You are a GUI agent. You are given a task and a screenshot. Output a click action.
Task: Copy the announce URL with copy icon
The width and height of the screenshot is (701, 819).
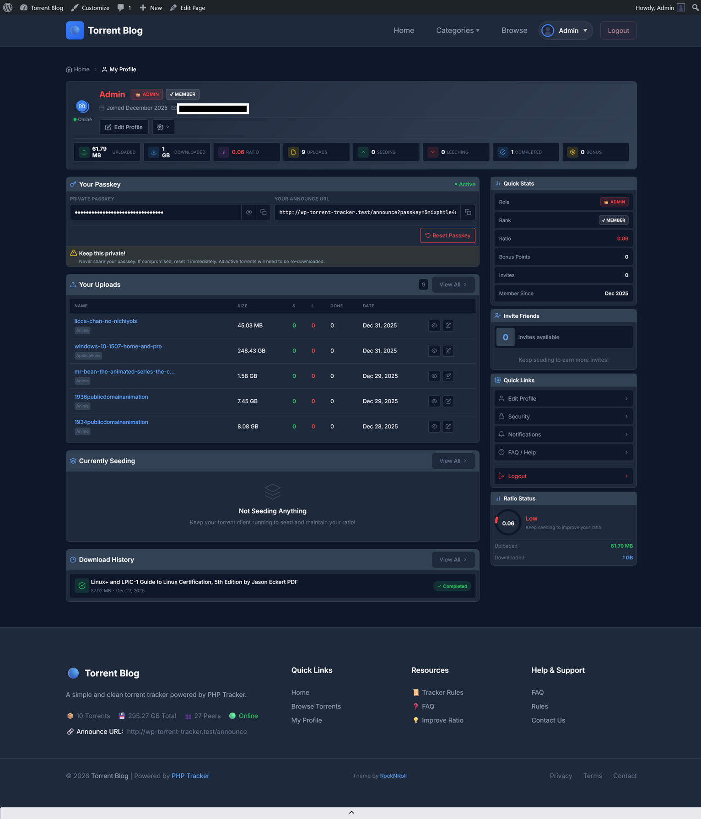click(468, 212)
